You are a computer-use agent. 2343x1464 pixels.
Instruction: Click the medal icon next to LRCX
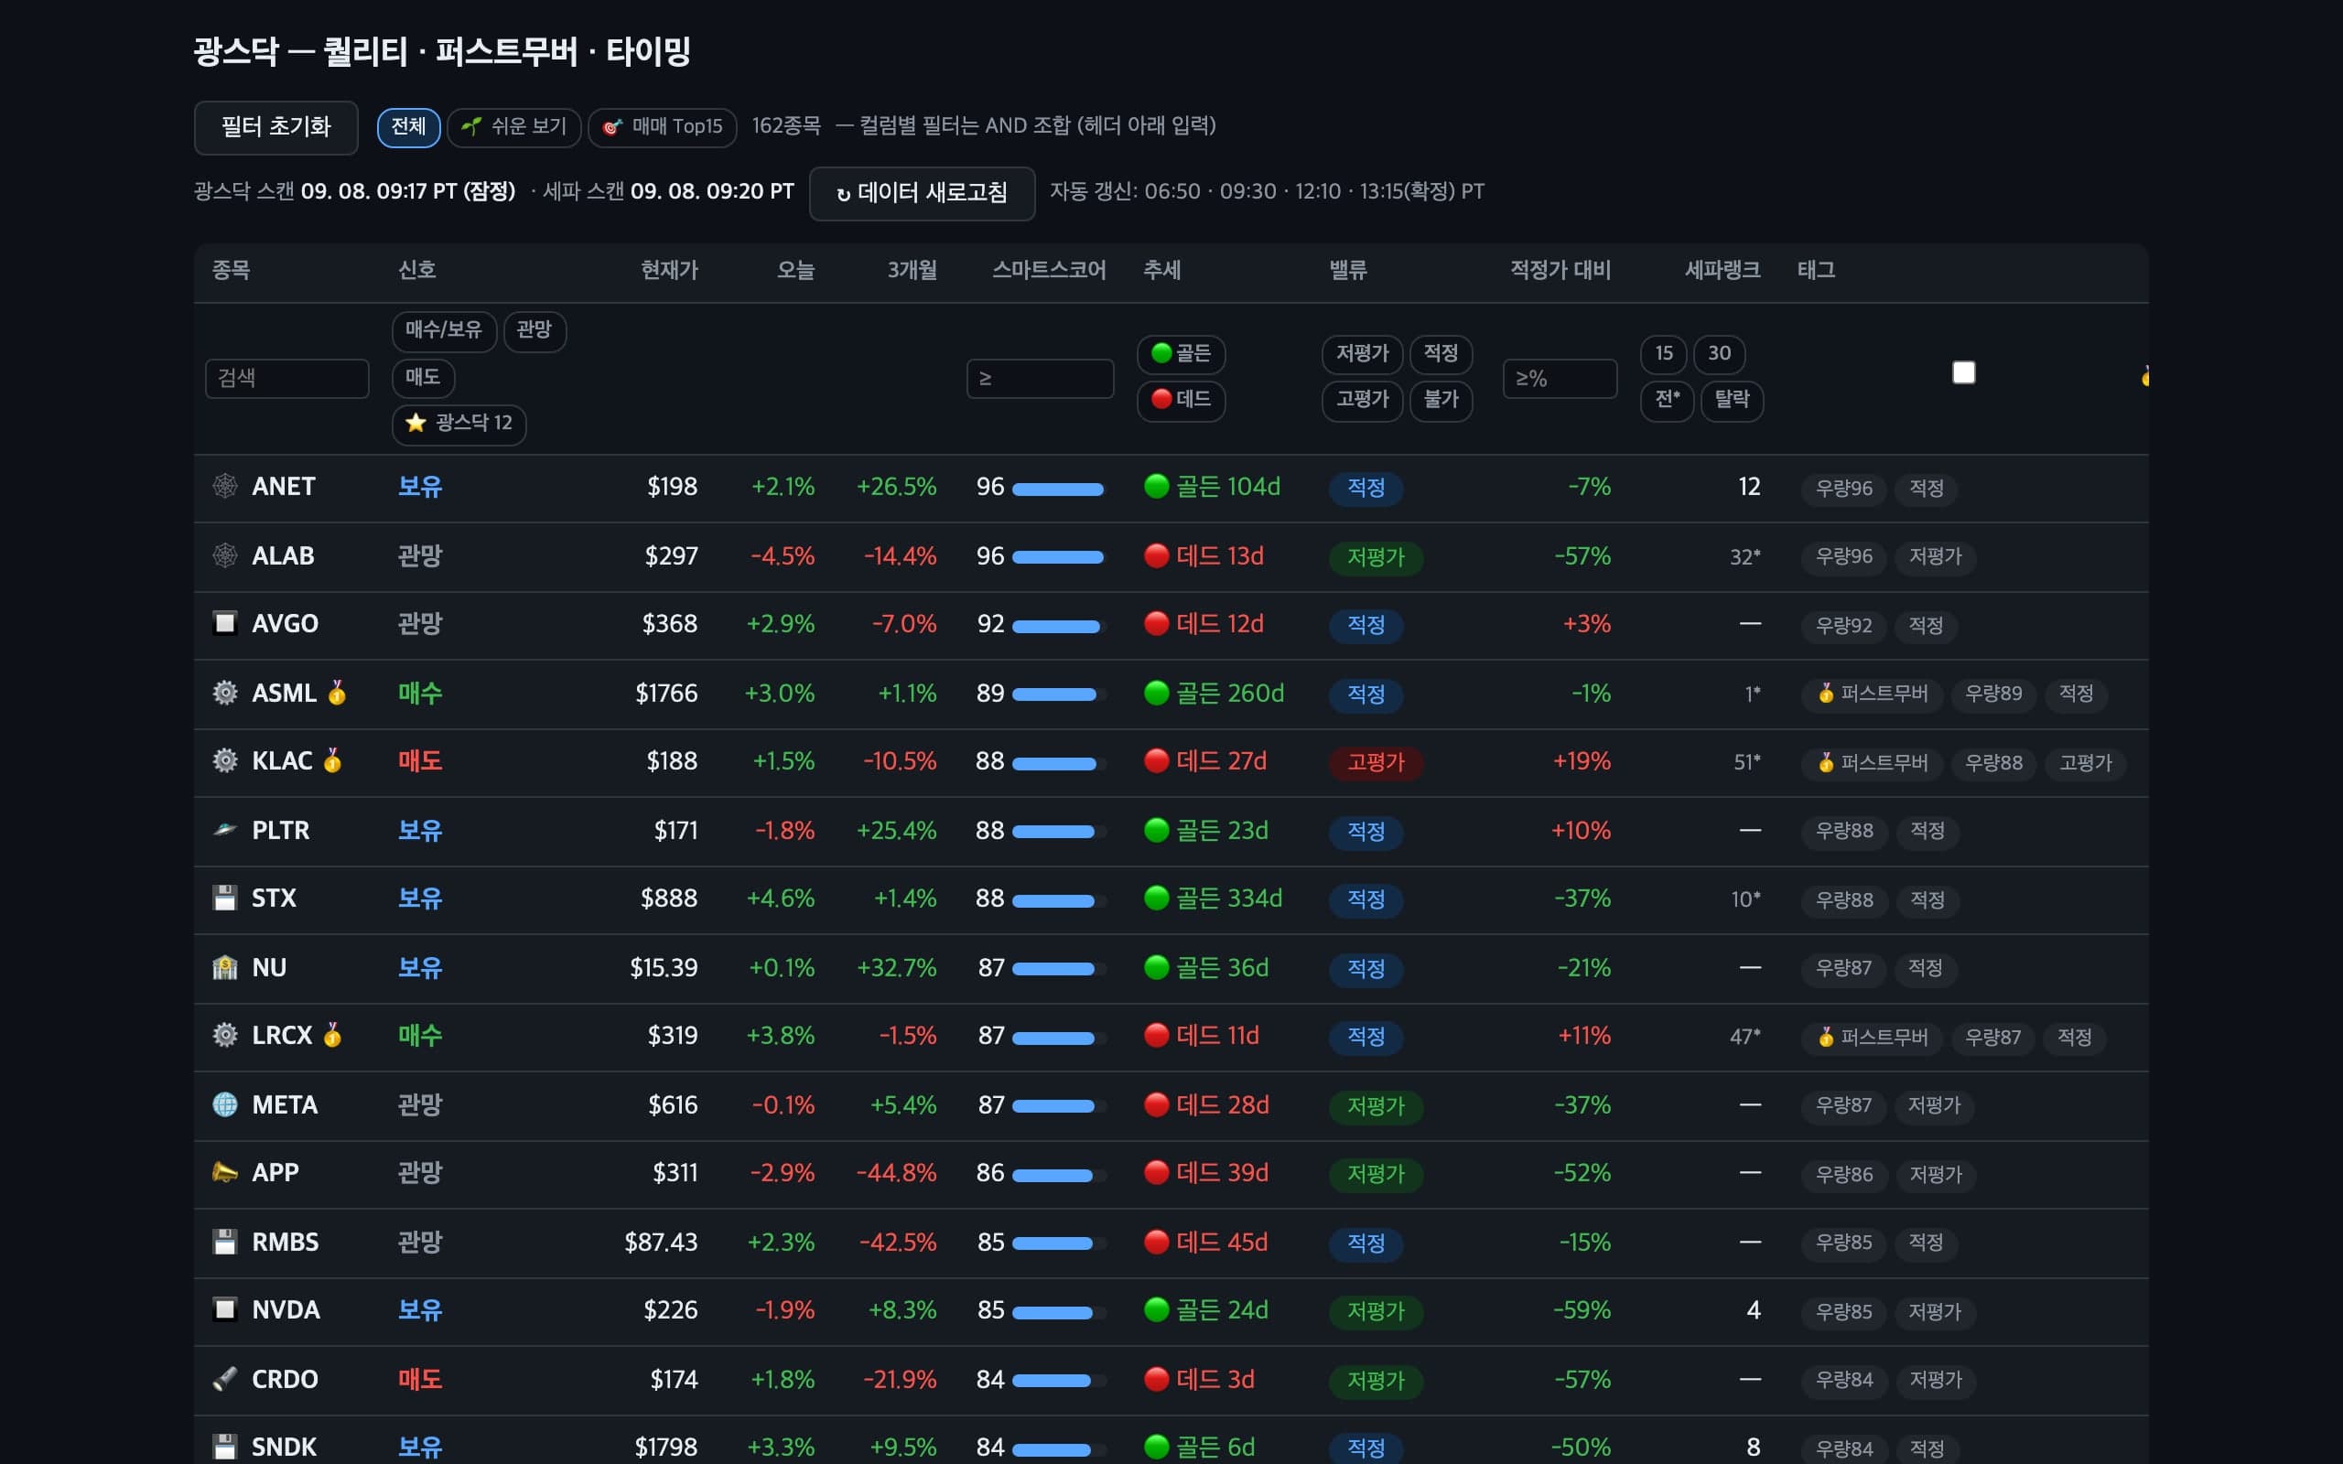coord(332,1035)
